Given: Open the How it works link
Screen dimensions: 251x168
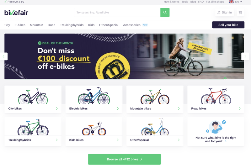Looking at the screenshot, I should (x=171, y=2).
